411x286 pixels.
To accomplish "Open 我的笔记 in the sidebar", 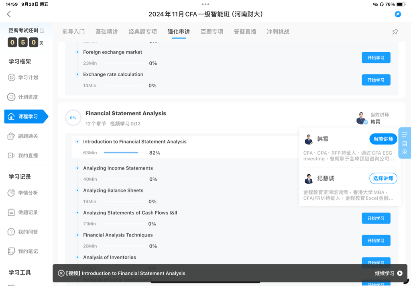I will (x=23, y=251).
